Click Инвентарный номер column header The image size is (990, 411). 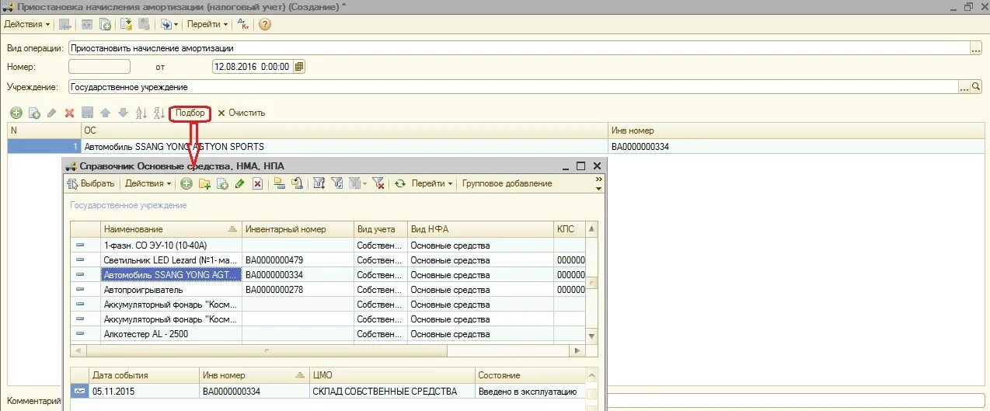(298, 229)
